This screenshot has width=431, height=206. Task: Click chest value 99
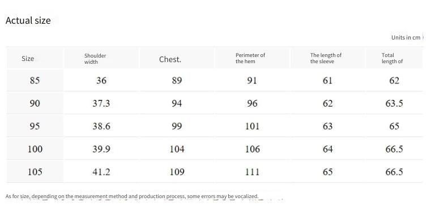[177, 126]
